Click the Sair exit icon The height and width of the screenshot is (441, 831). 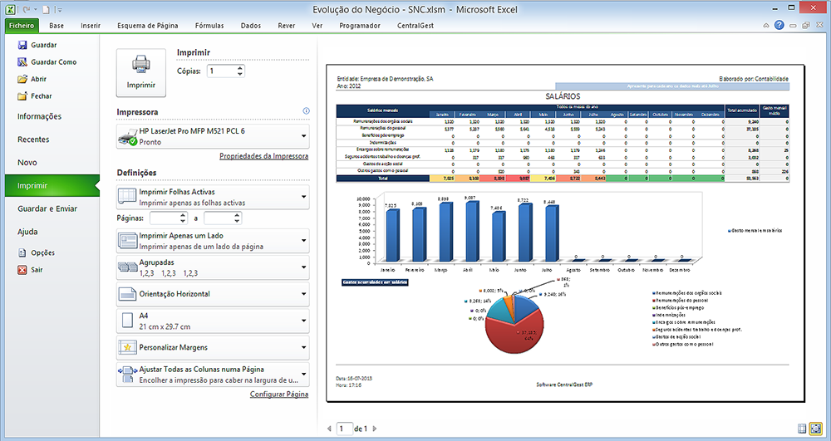coord(22,269)
